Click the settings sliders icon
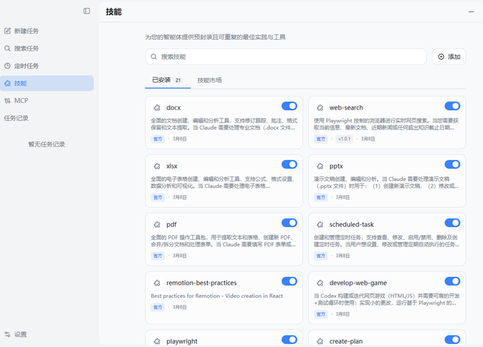483x347 pixels. 7,334
